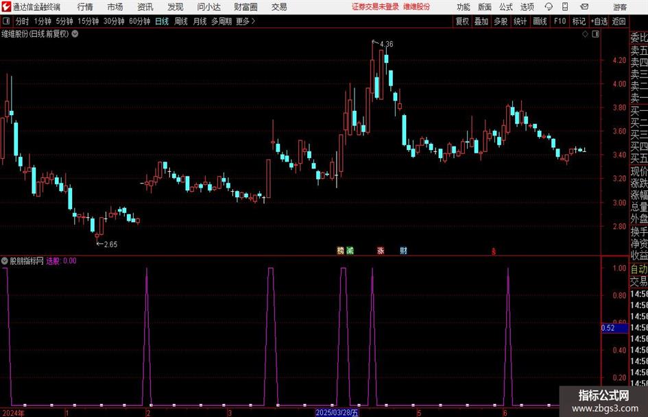Expand the 更多 periods dropdown
The image size is (648, 417).
point(245,21)
